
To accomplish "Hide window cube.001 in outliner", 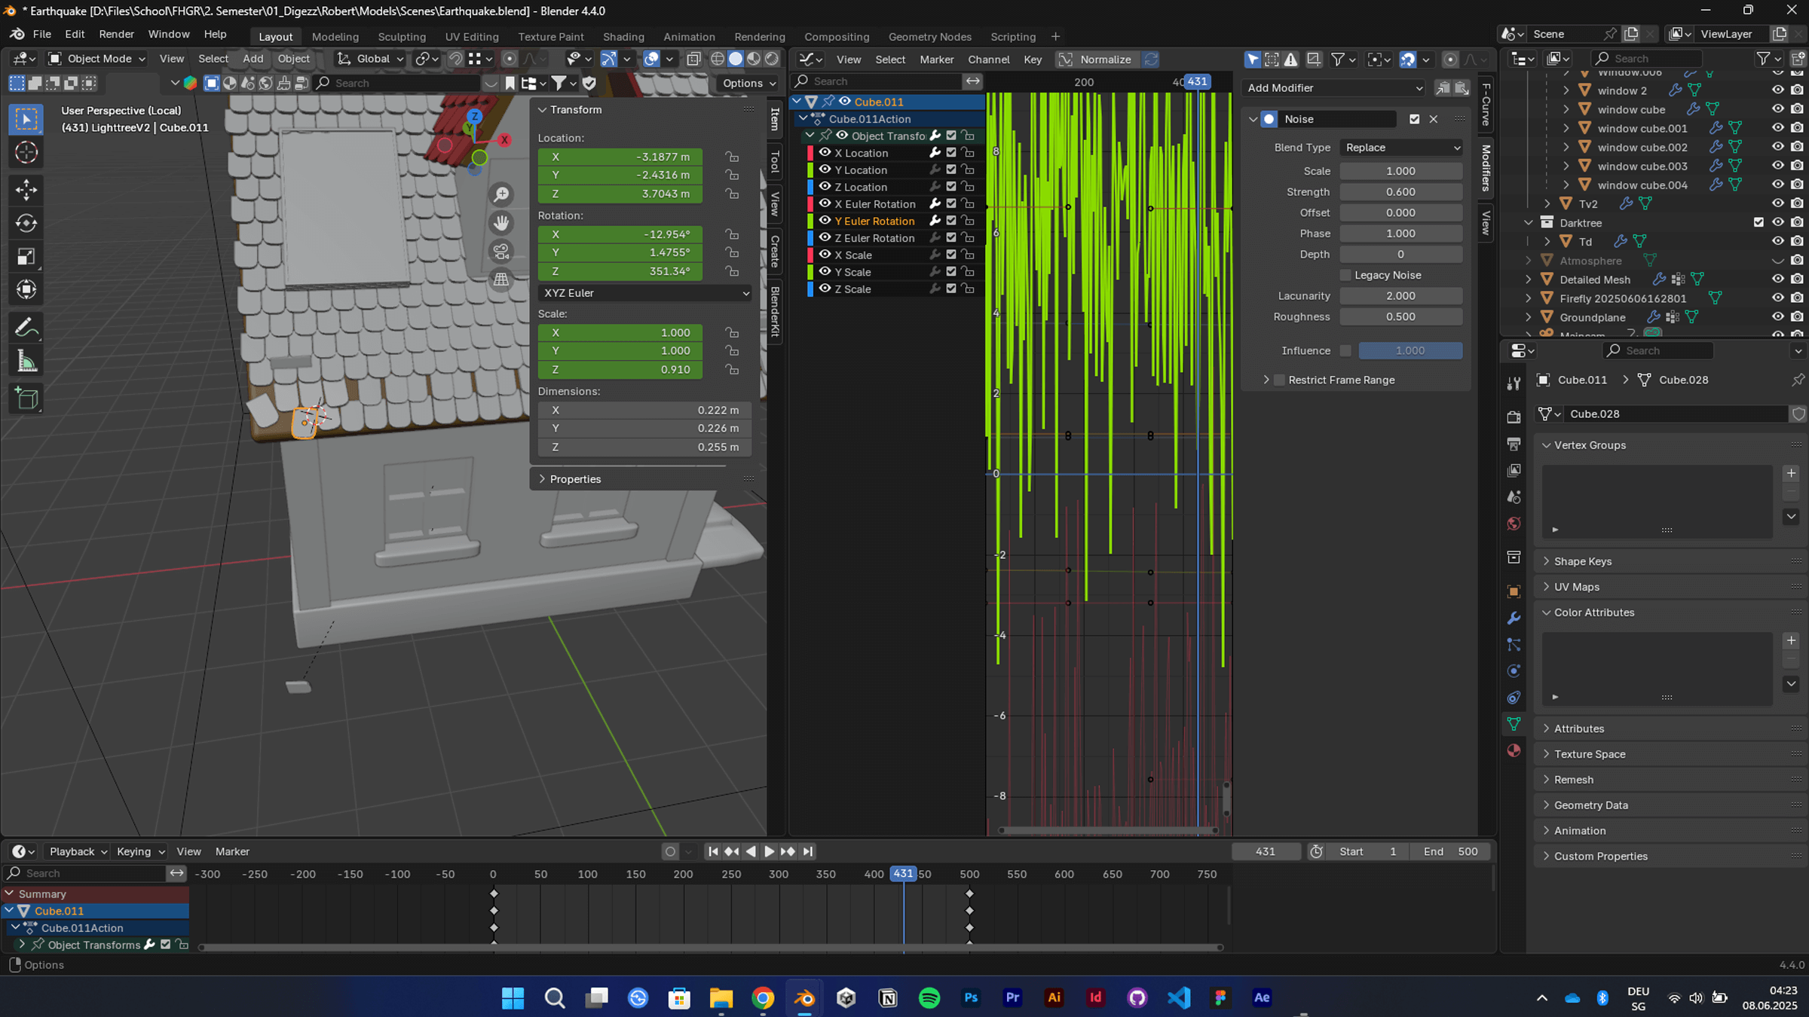I will click(x=1777, y=128).
